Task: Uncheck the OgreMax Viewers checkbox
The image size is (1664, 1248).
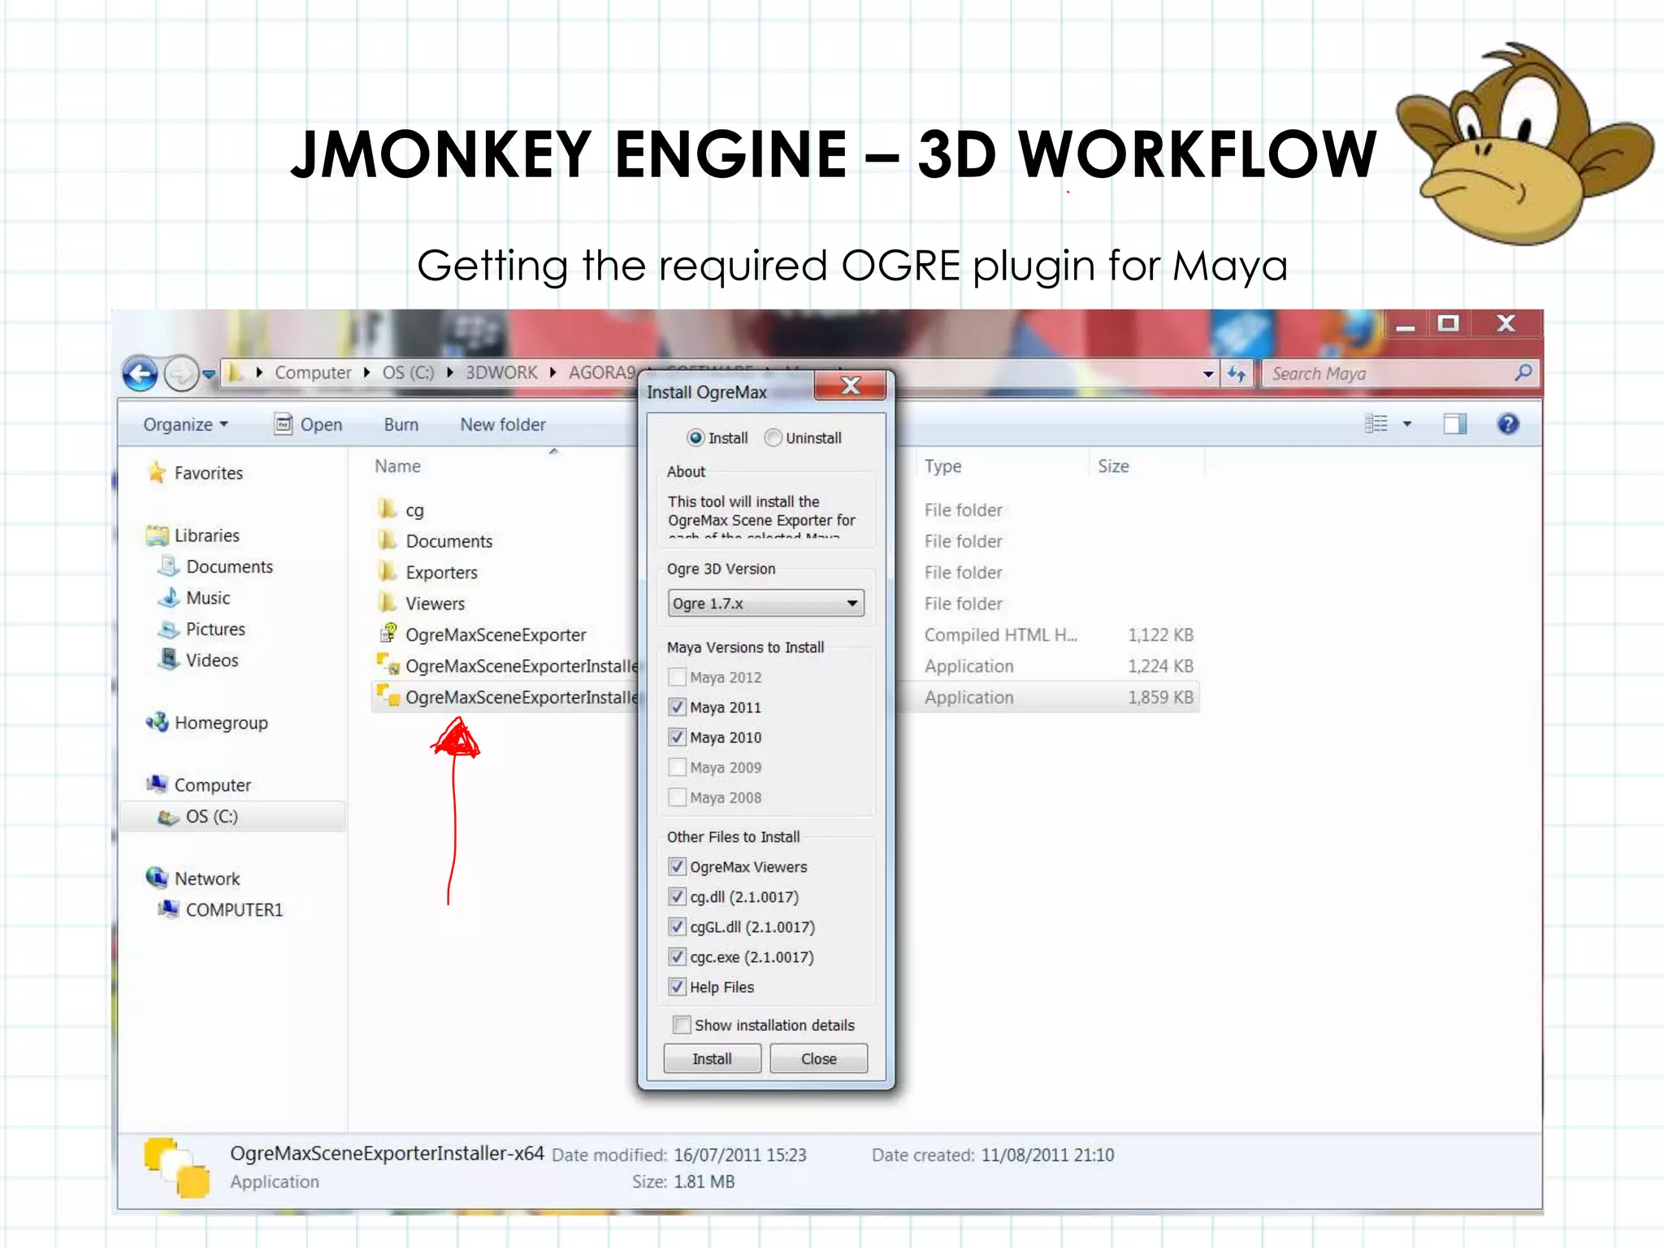Action: (x=677, y=867)
